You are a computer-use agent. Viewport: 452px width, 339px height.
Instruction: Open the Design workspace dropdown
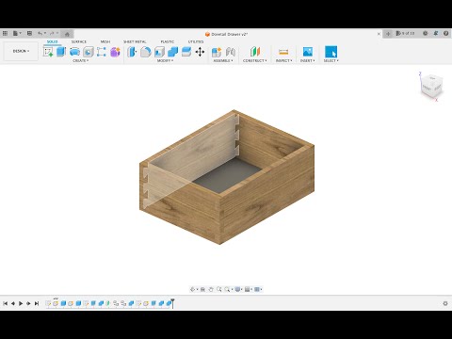click(21, 51)
